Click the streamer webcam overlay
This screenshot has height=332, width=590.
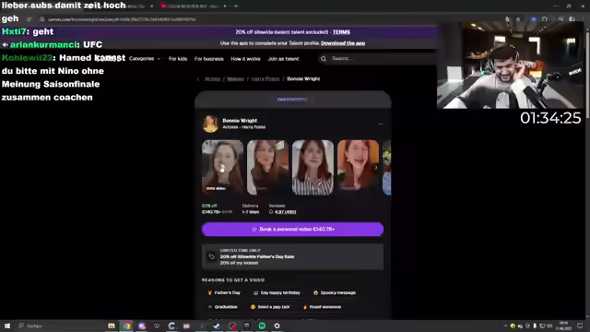click(511, 65)
